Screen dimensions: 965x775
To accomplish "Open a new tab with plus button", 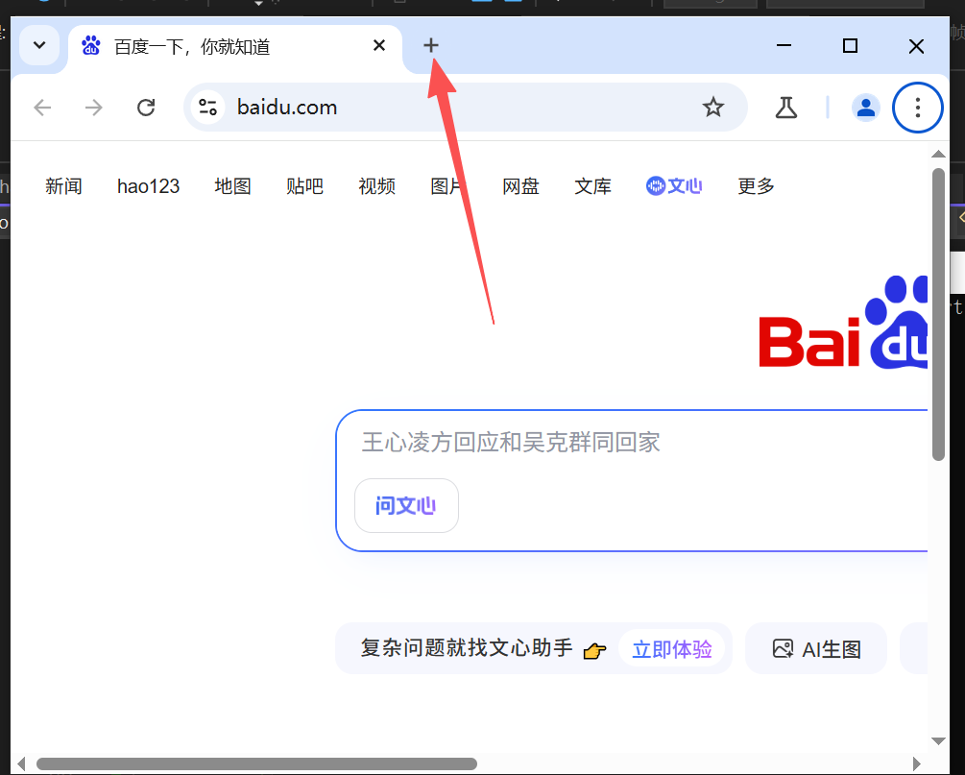I will [x=431, y=45].
